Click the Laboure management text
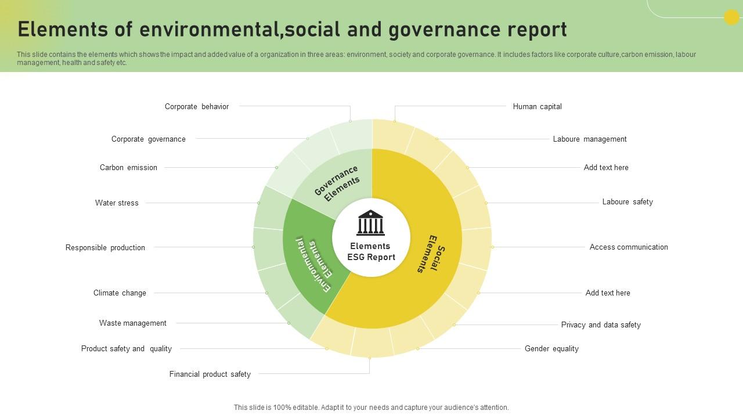This screenshot has width=743, height=418. click(590, 139)
